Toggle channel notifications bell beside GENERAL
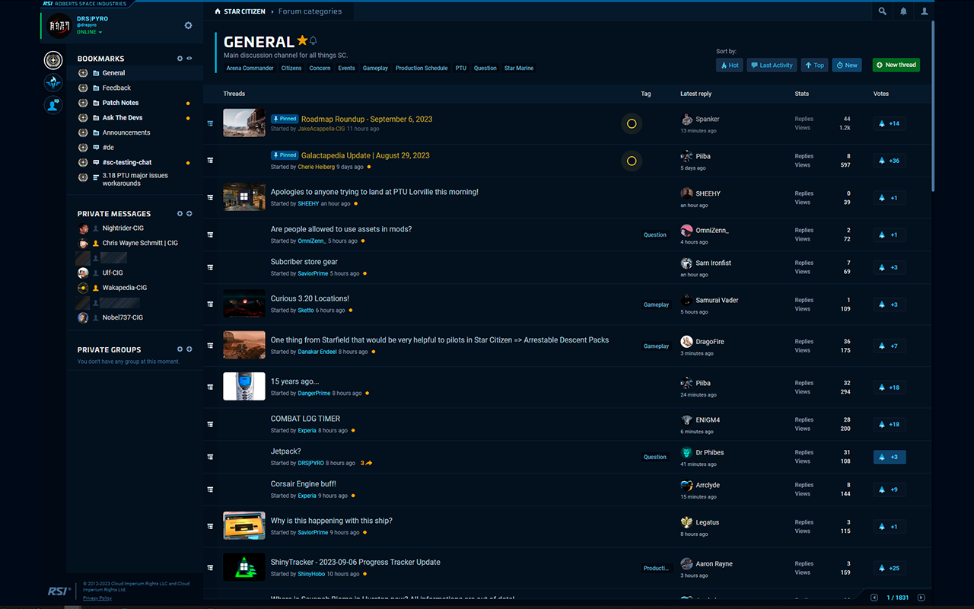This screenshot has height=609, width=974. pos(314,41)
